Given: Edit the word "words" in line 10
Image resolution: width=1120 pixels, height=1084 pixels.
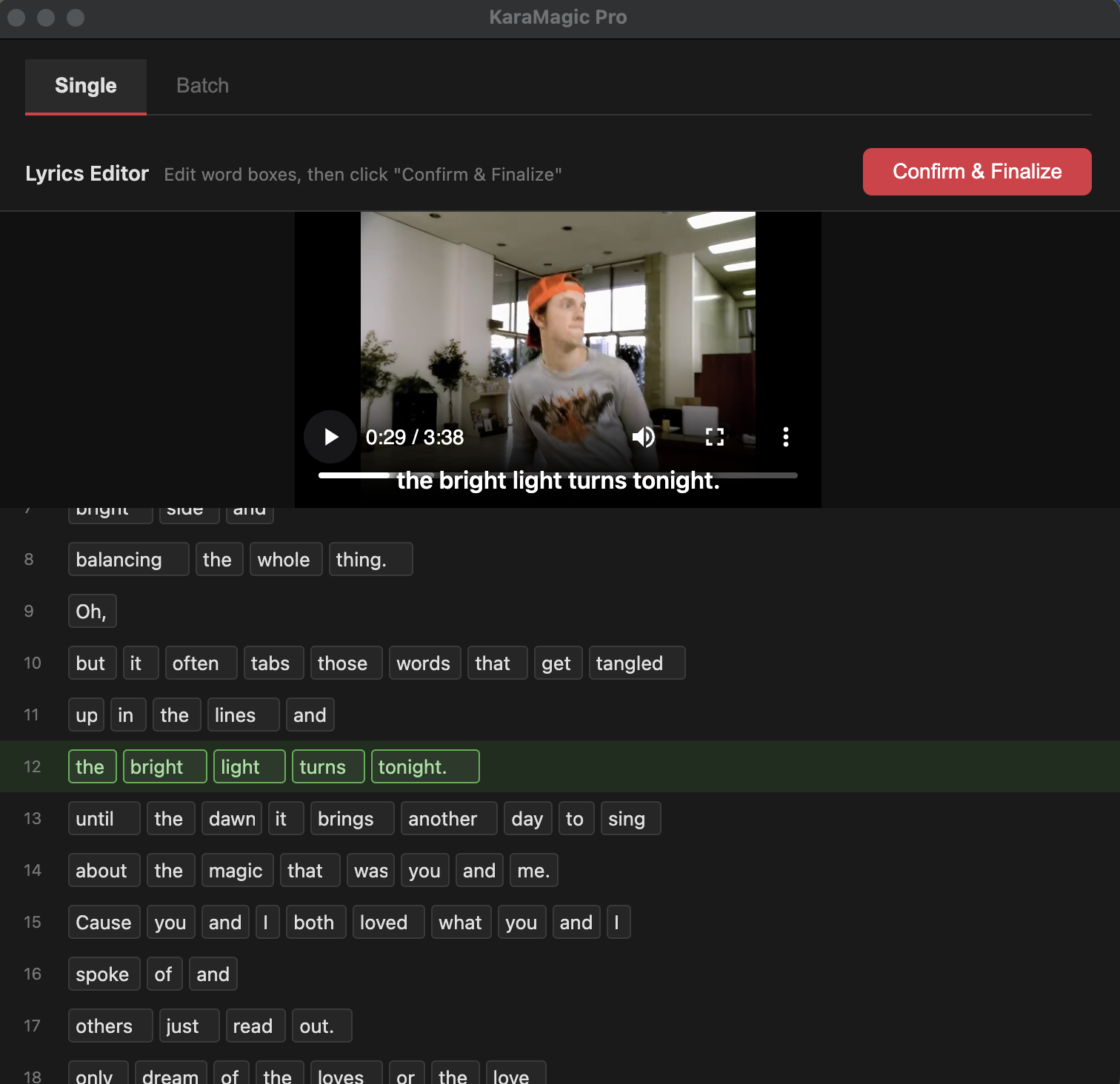Looking at the screenshot, I should click(x=425, y=663).
